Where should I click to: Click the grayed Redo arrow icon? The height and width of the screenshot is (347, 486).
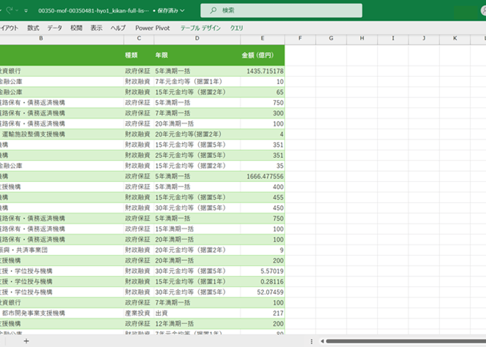(9, 10)
